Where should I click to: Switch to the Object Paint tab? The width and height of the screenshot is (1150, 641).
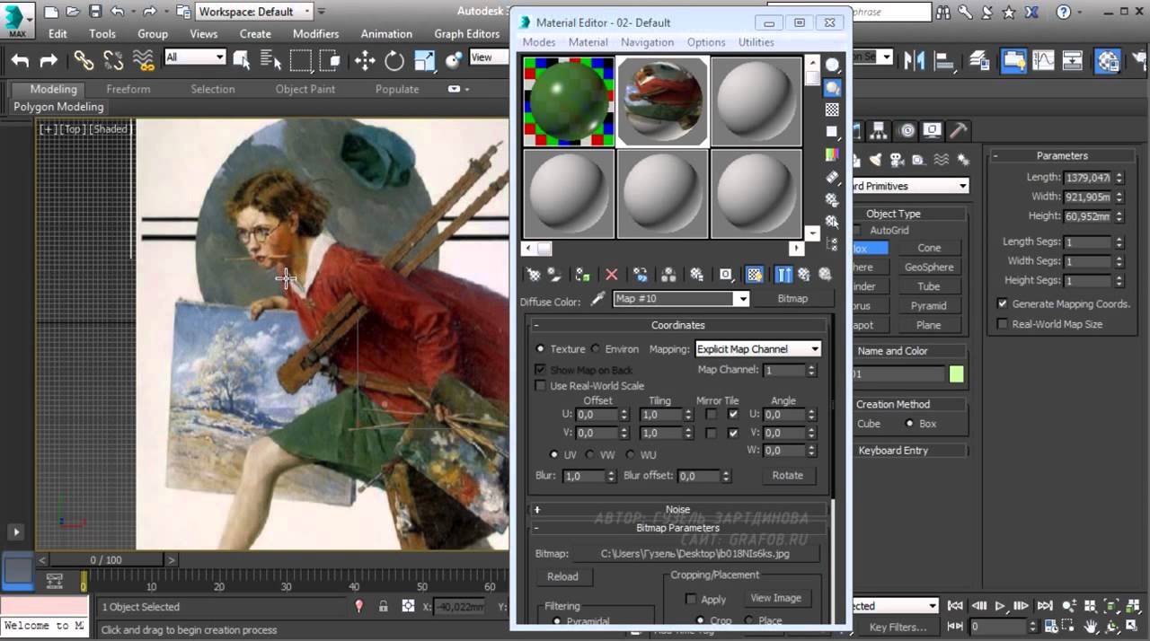[x=305, y=89]
